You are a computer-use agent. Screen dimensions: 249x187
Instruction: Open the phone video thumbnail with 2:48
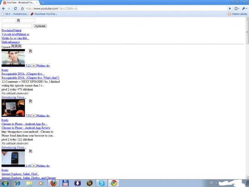pos(13,158)
